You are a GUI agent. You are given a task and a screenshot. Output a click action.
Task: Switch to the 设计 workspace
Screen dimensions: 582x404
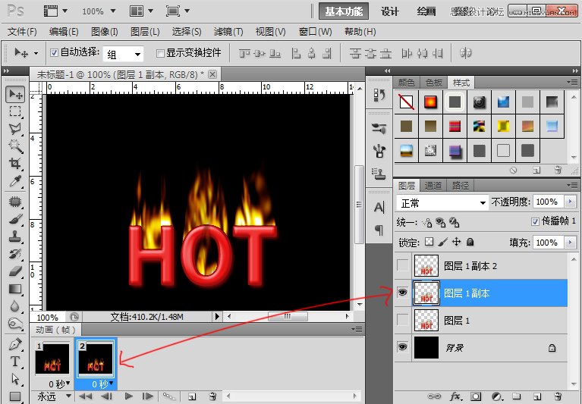(390, 11)
